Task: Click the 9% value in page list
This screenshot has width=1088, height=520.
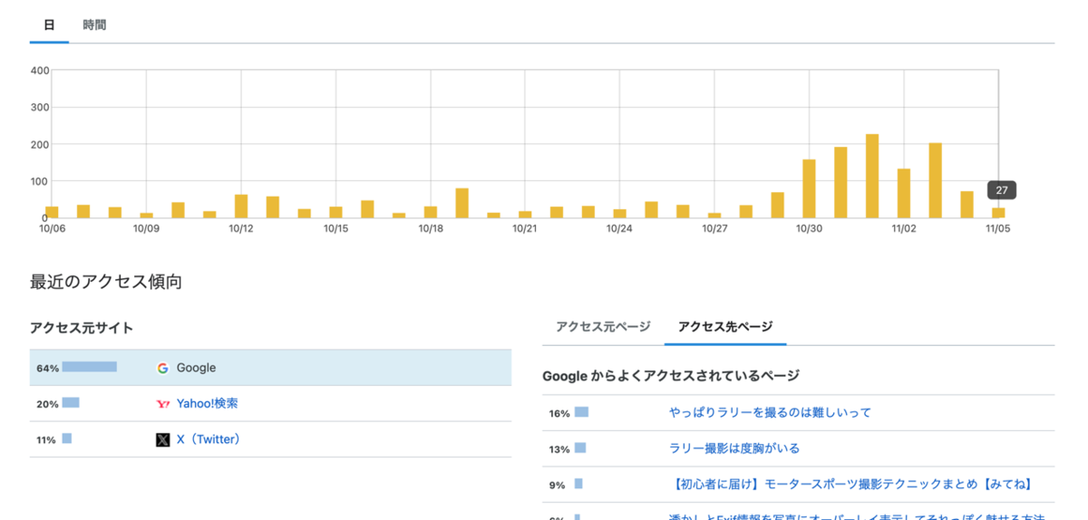Action: 557,486
